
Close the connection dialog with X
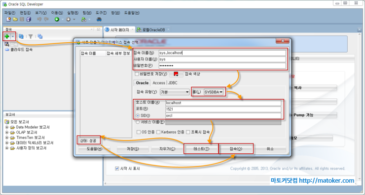coord(282,41)
